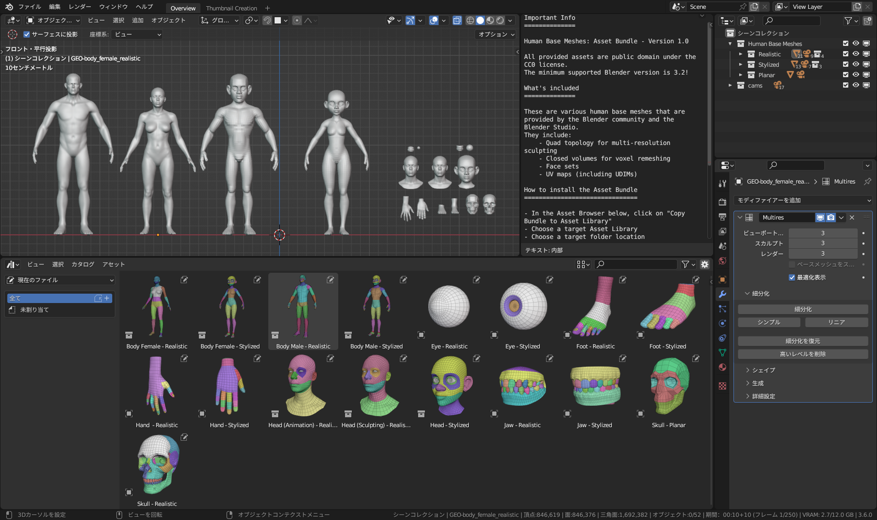The image size is (877, 520).
Task: Click the 高いレベルを削除 button
Action: [802, 354]
